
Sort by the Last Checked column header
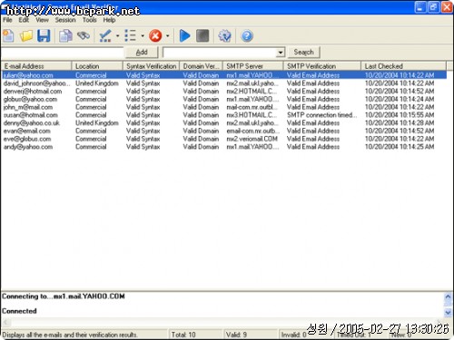[x=403, y=66]
